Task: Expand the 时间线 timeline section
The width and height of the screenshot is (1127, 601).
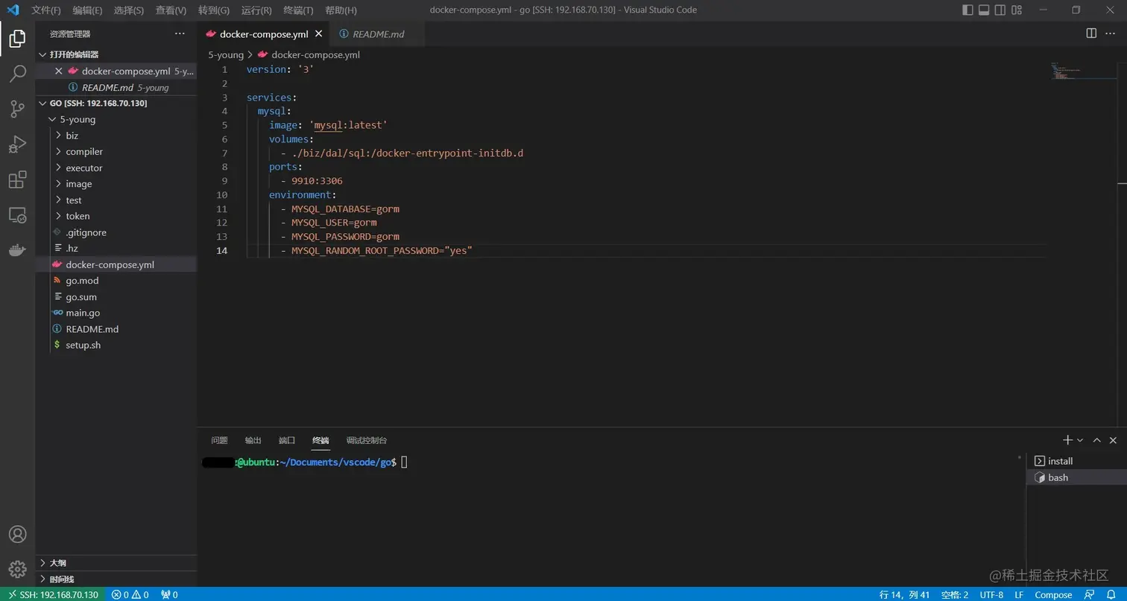Action: 116,579
